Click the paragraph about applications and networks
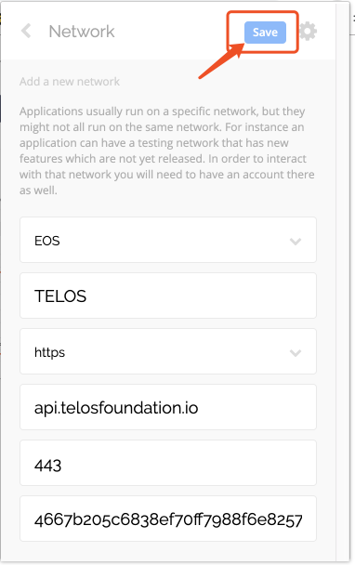Screen dimensions: 355x565 point(167,151)
